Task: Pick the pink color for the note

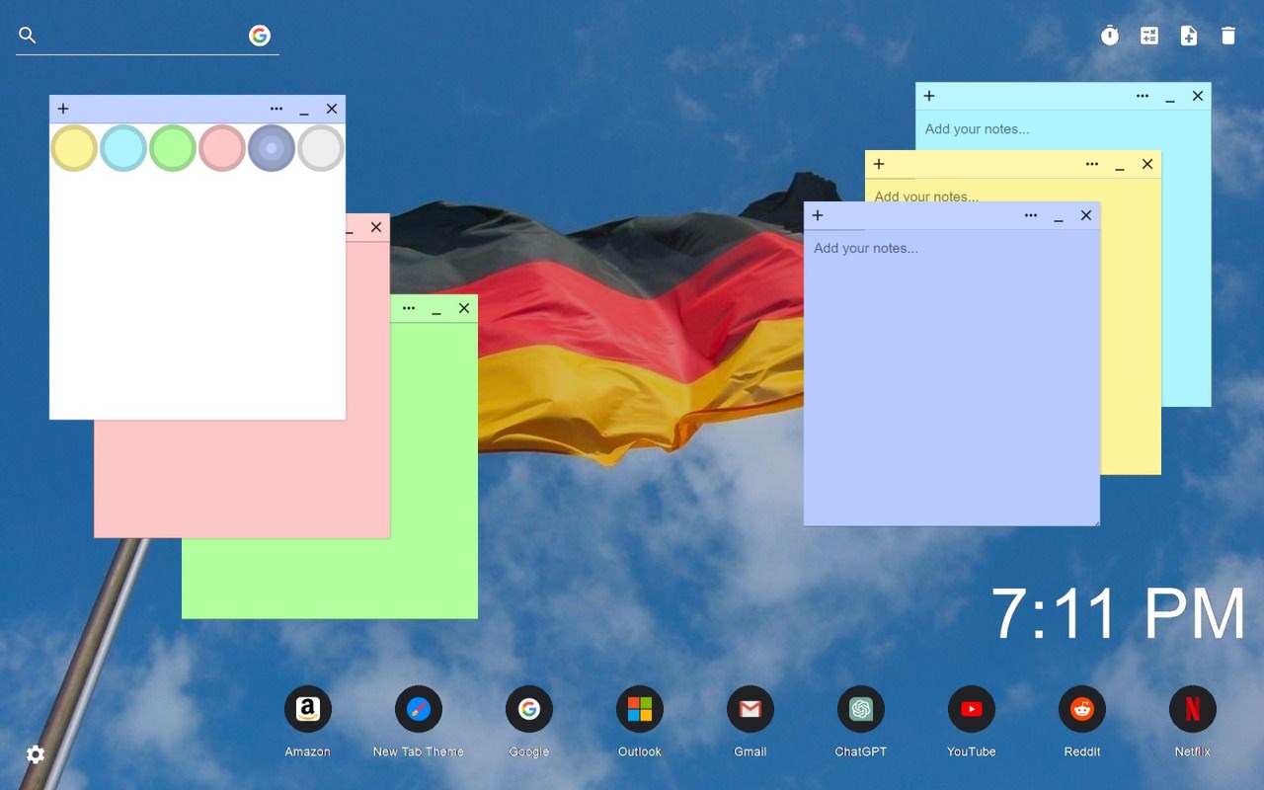Action: [x=222, y=148]
